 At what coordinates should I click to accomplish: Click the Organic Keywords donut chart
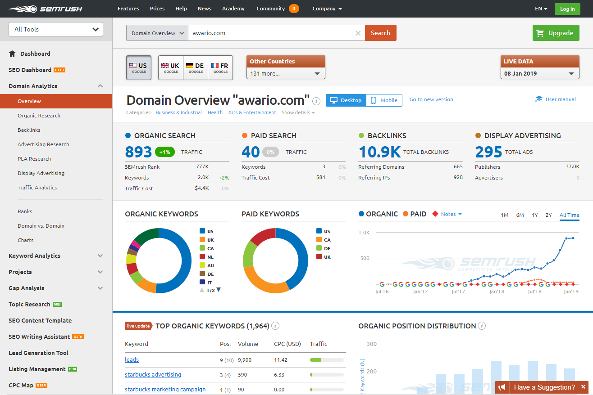click(159, 261)
